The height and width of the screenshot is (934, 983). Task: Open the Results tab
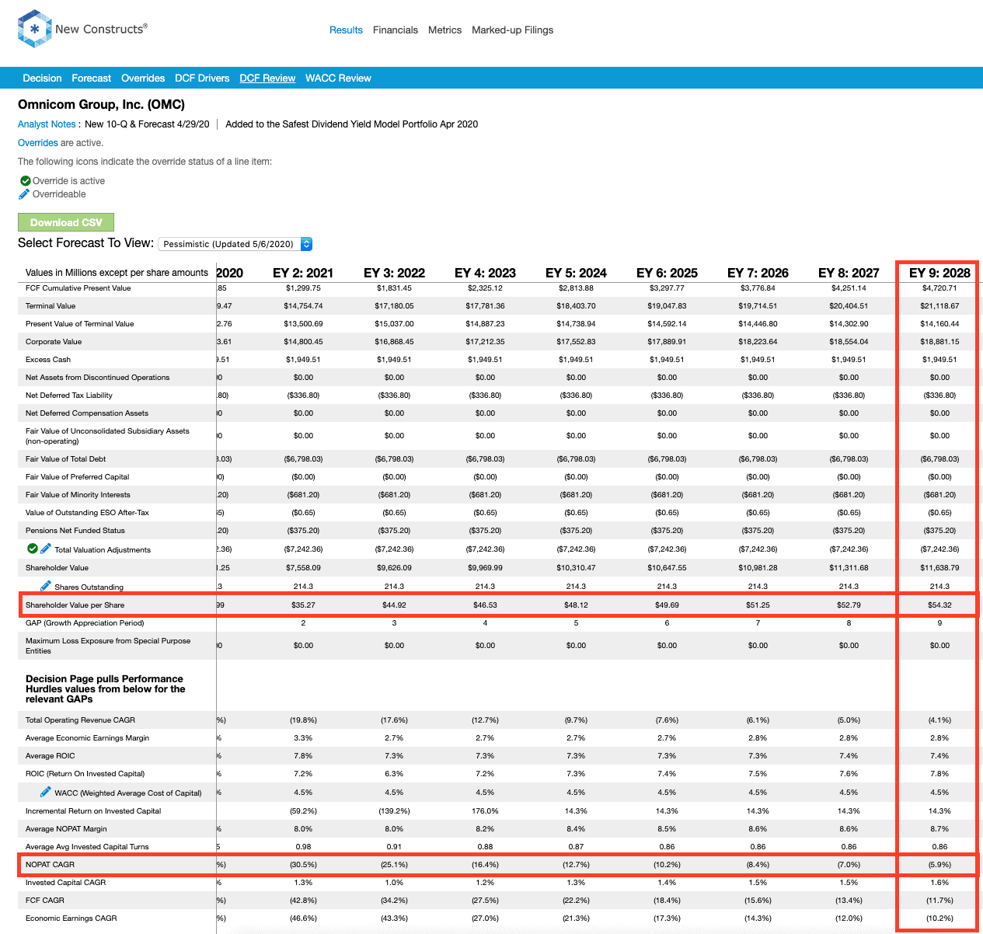(x=346, y=30)
